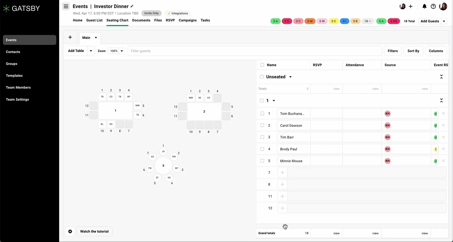Collapse Table 1 guest list section
453x242 pixels.
click(441, 100)
